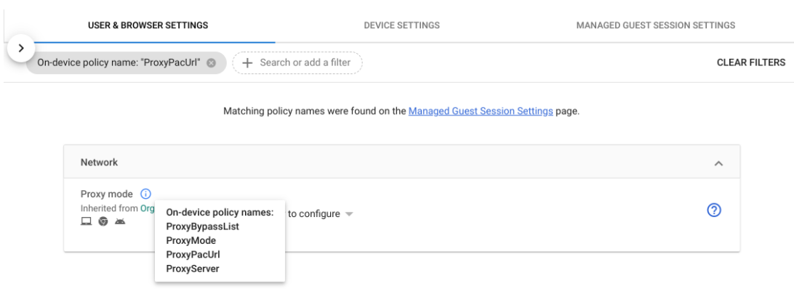The width and height of the screenshot is (794, 299).
Task: Click the Chrome OS laptop platform icon
Action: pyautogui.click(x=86, y=221)
